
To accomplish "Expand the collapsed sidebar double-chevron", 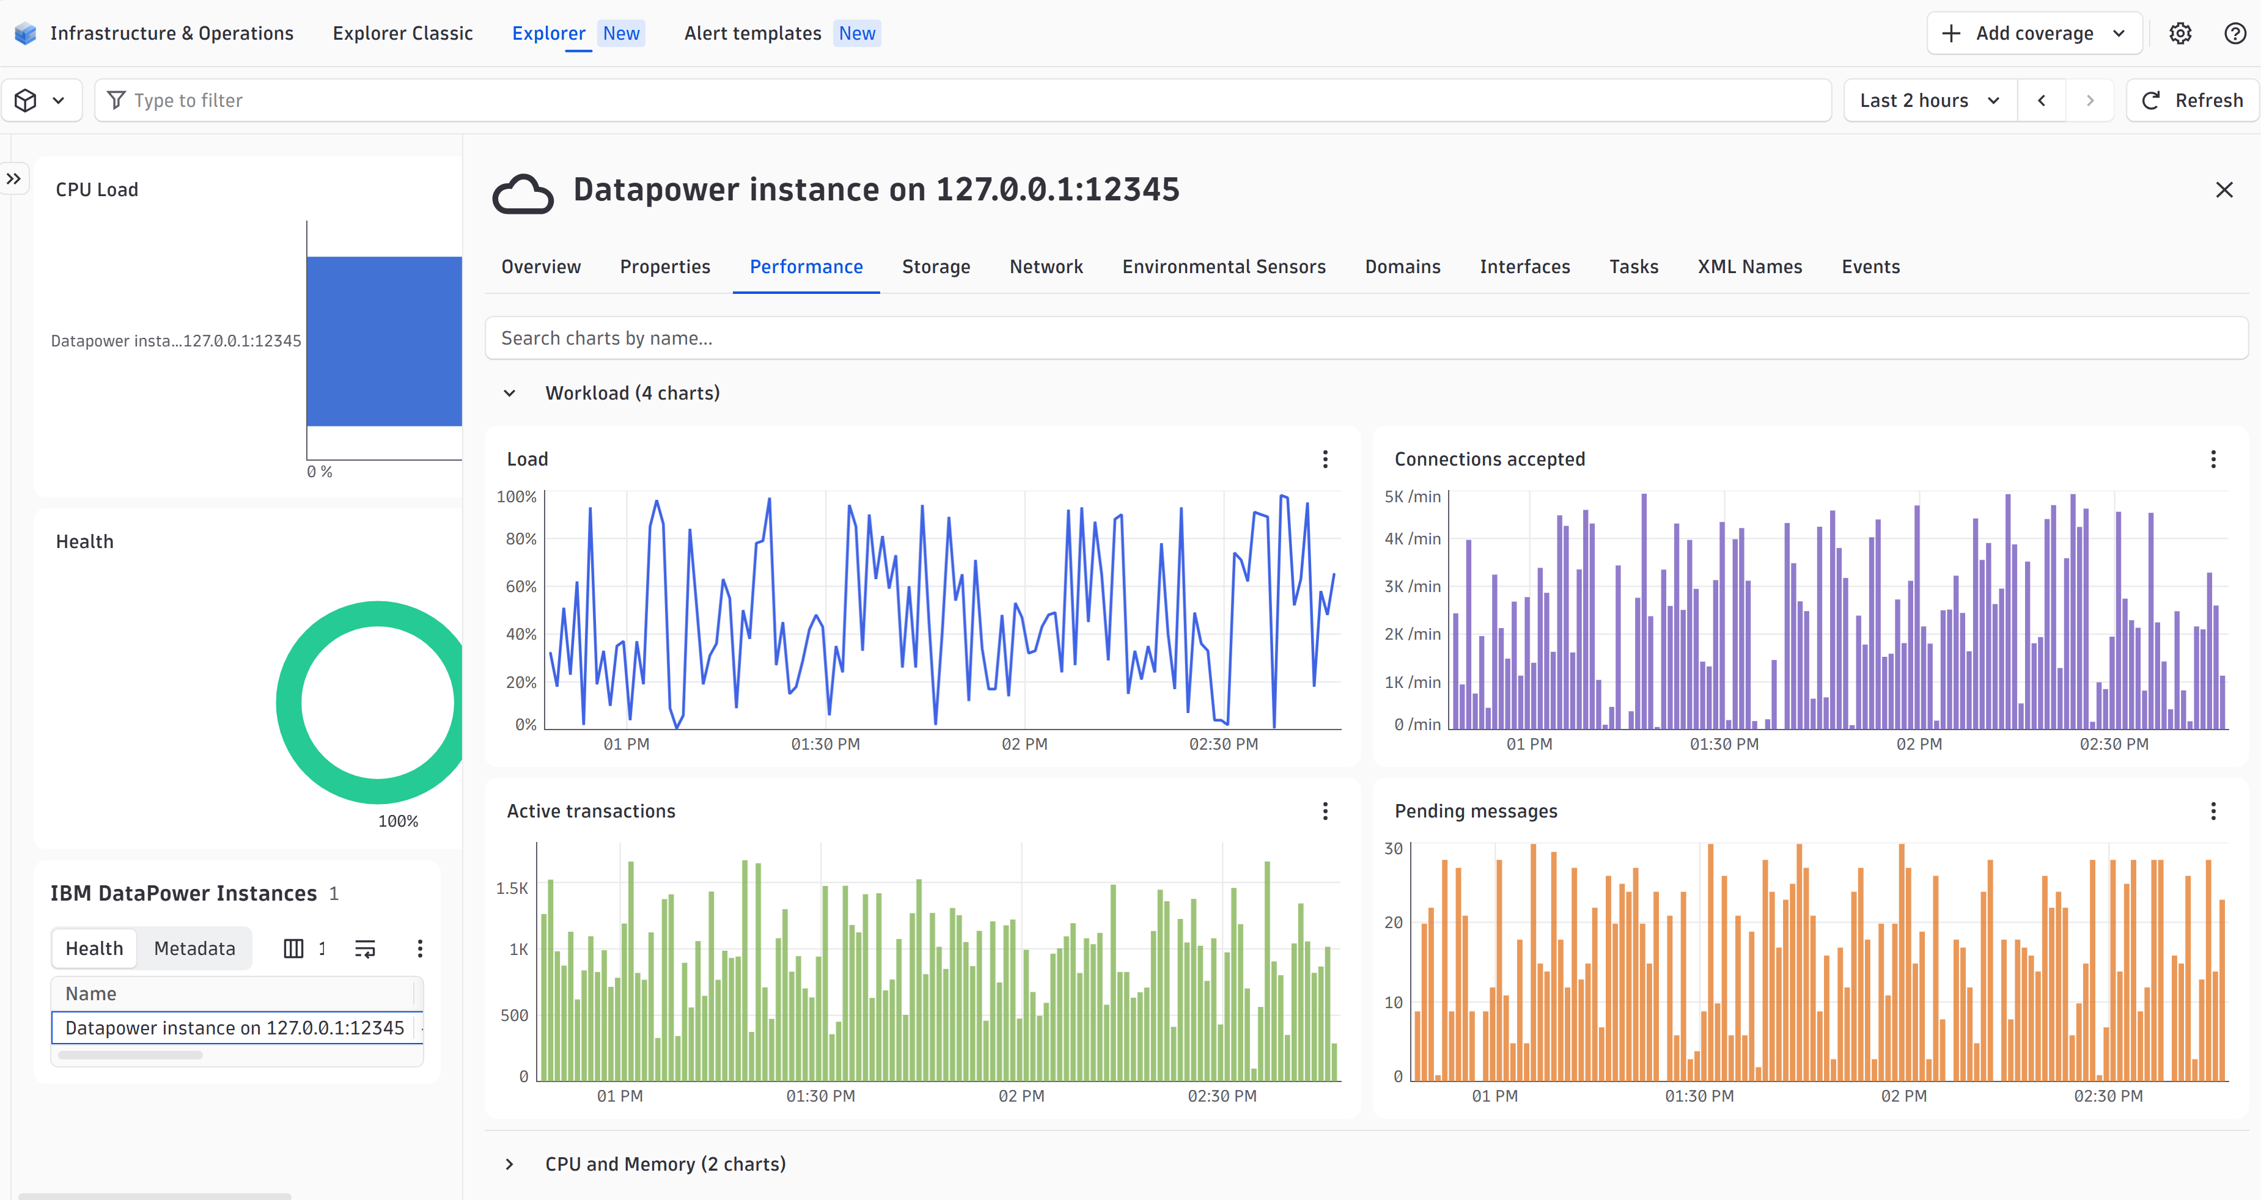I will click(x=13, y=179).
